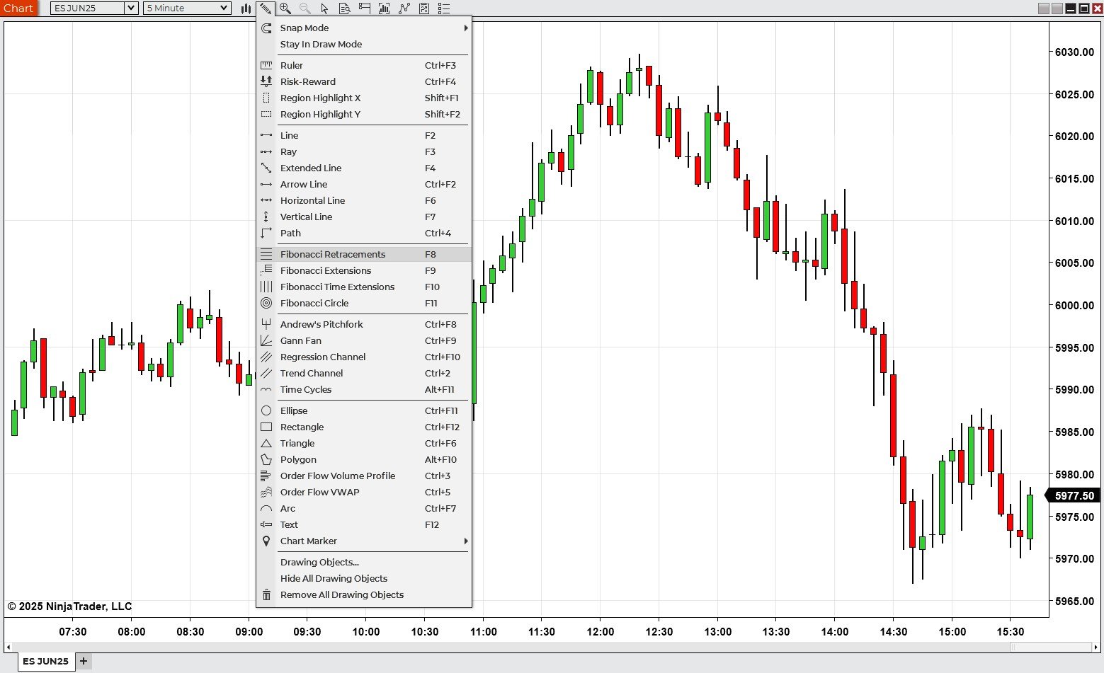Click the left arrow of horizontal scrollbar
The image size is (1104, 673).
click(8, 647)
